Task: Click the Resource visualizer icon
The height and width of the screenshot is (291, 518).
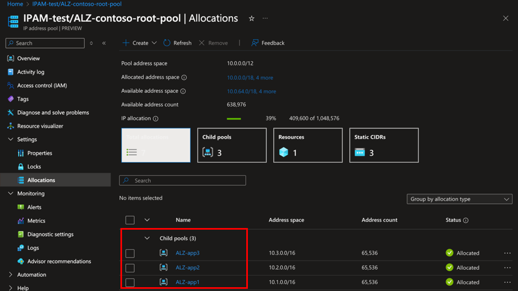Action: coord(10,126)
